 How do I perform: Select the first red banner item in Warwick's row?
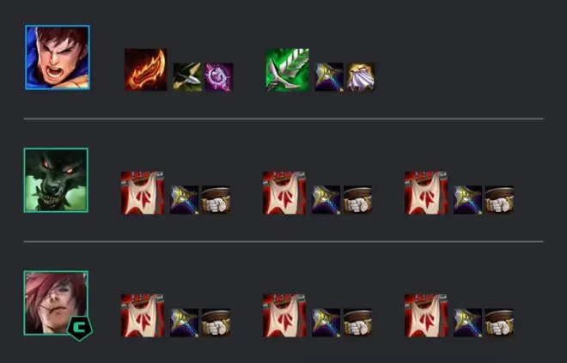pyautogui.click(x=143, y=193)
